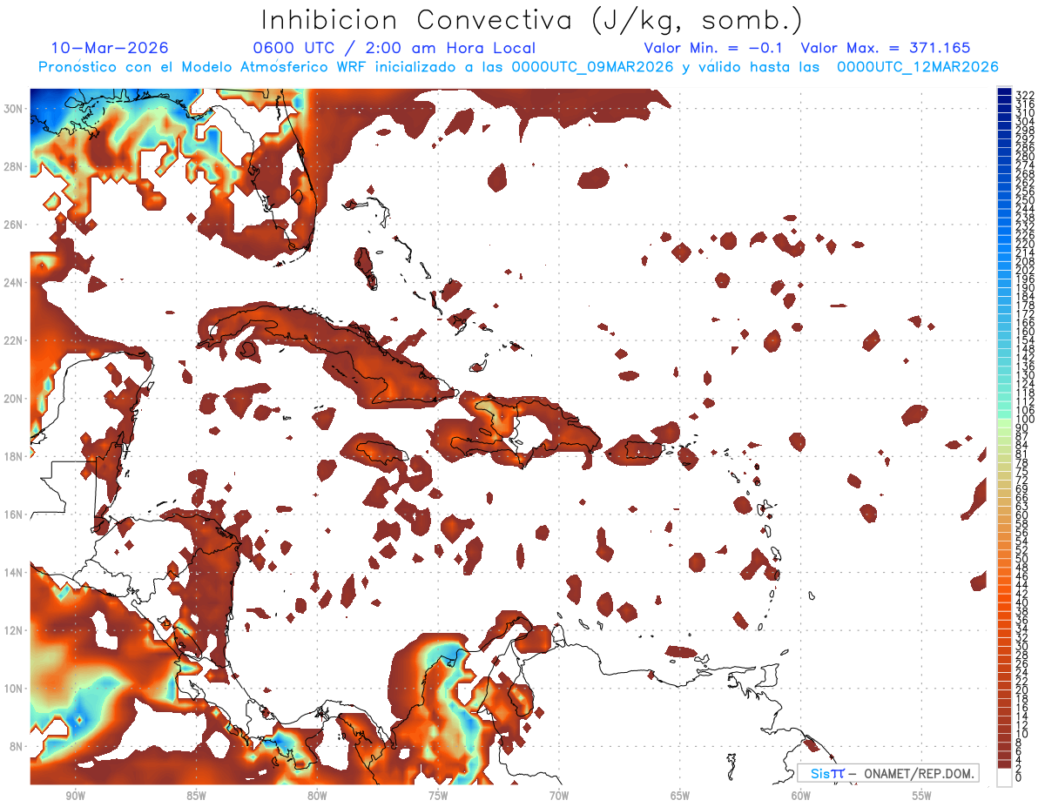Click the darkest blue colorbar swatch beside 322

tap(1004, 93)
